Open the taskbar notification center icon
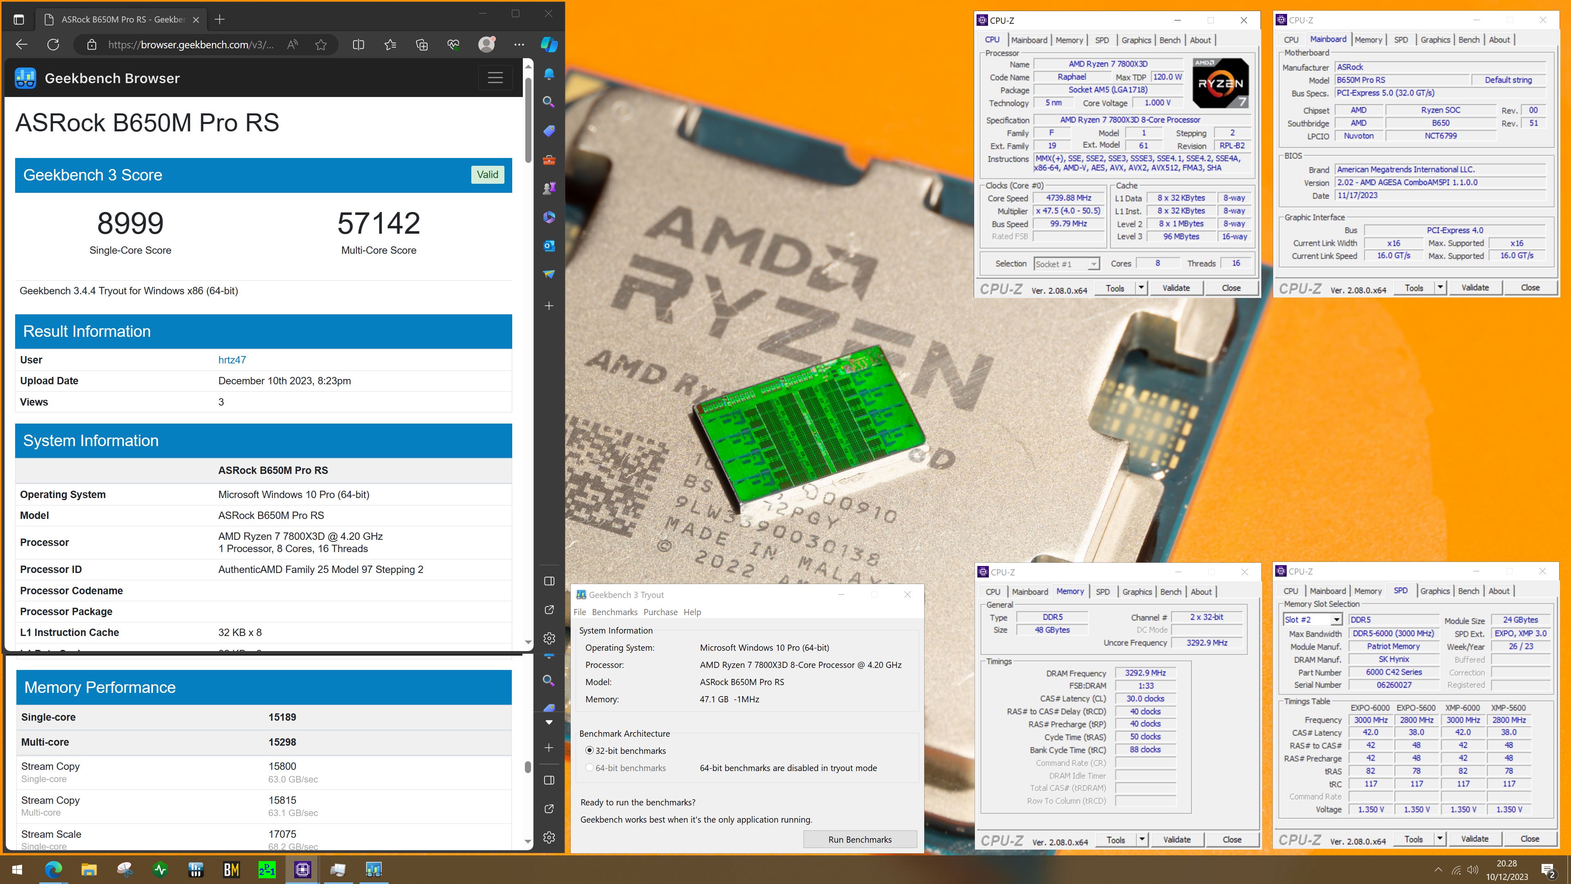 pyautogui.click(x=1548, y=870)
